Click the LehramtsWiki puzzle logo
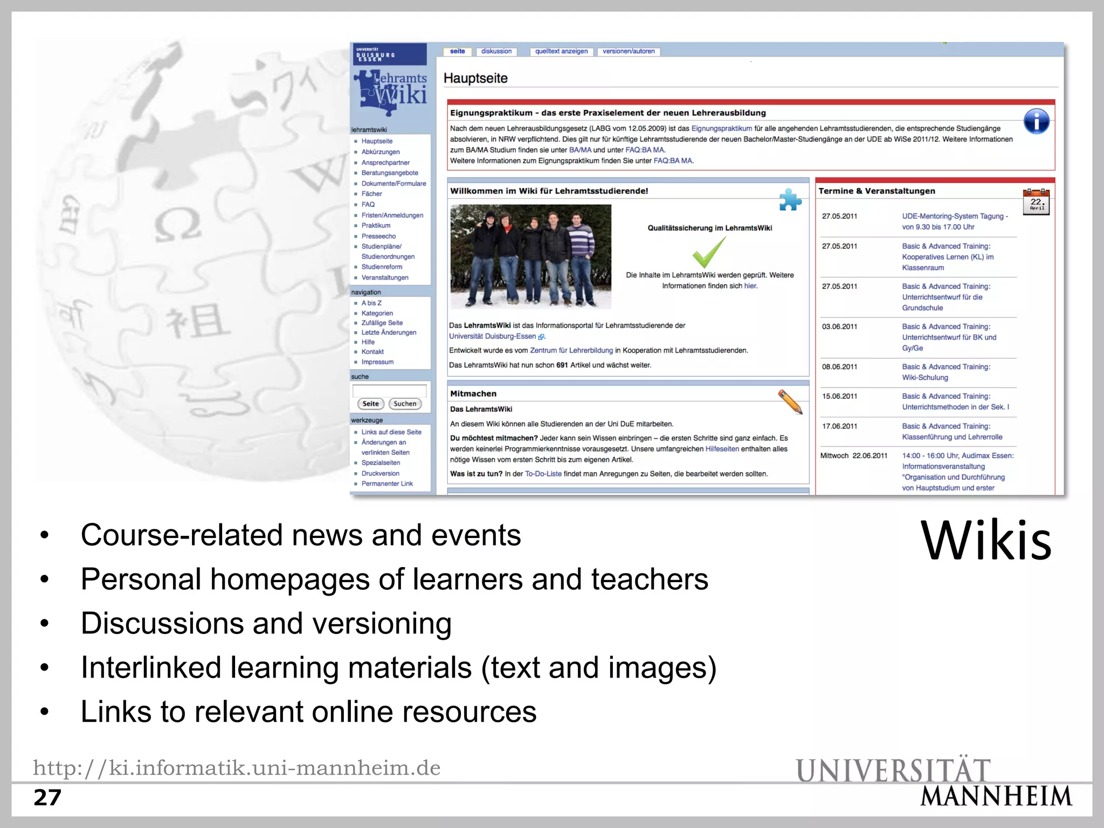 pyautogui.click(x=390, y=93)
